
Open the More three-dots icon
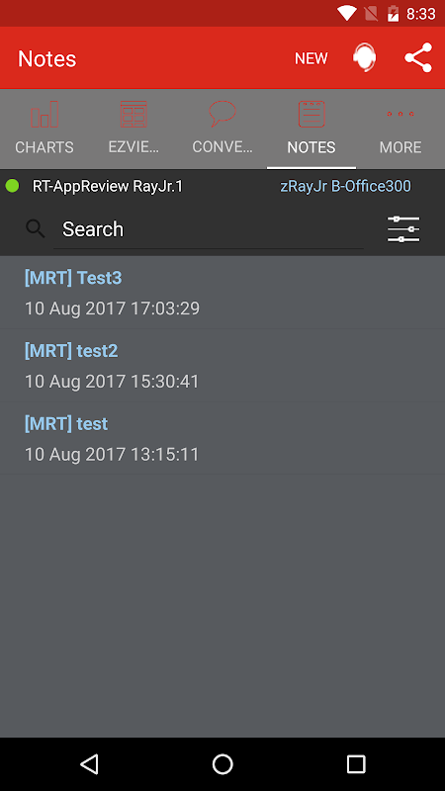tap(400, 114)
